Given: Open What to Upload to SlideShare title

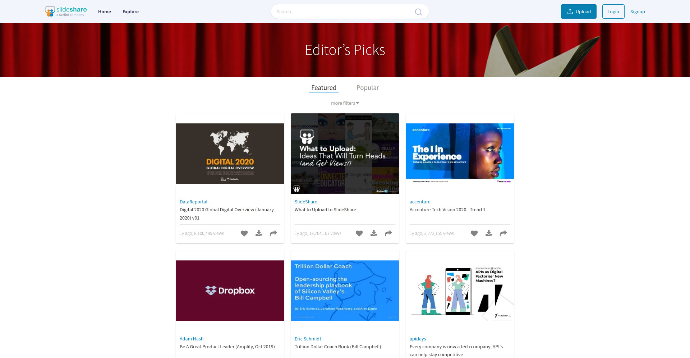Looking at the screenshot, I should 325,209.
